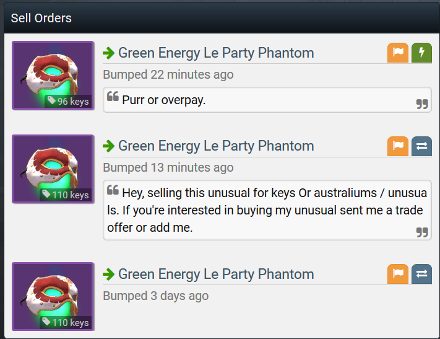This screenshot has width=440, height=339.
Task: Click green lightning instant-trade icon
Action: 421,53
